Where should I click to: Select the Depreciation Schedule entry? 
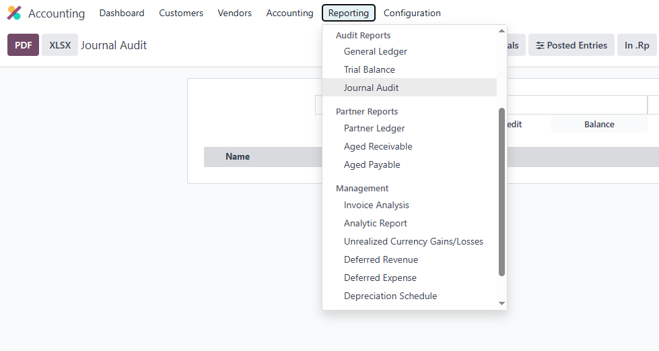[390, 296]
